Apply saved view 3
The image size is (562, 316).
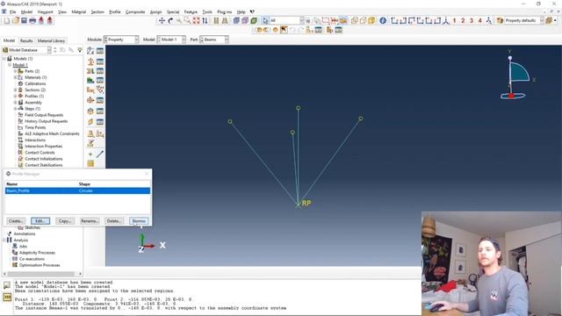point(472,21)
